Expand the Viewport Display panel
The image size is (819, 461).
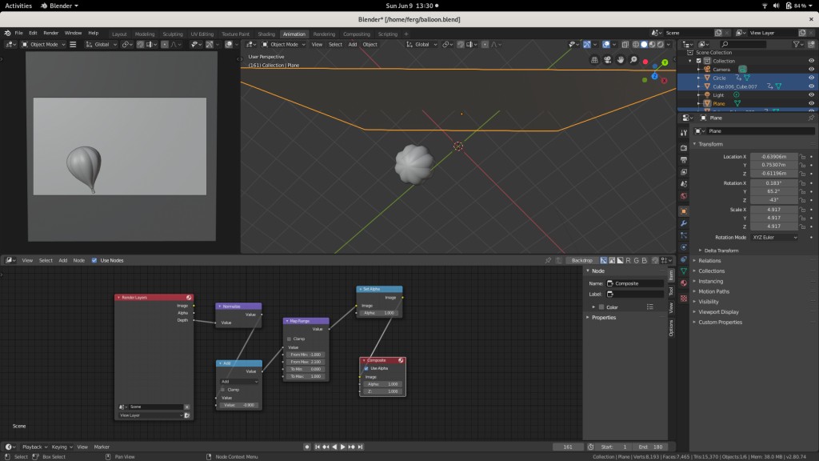click(718, 312)
